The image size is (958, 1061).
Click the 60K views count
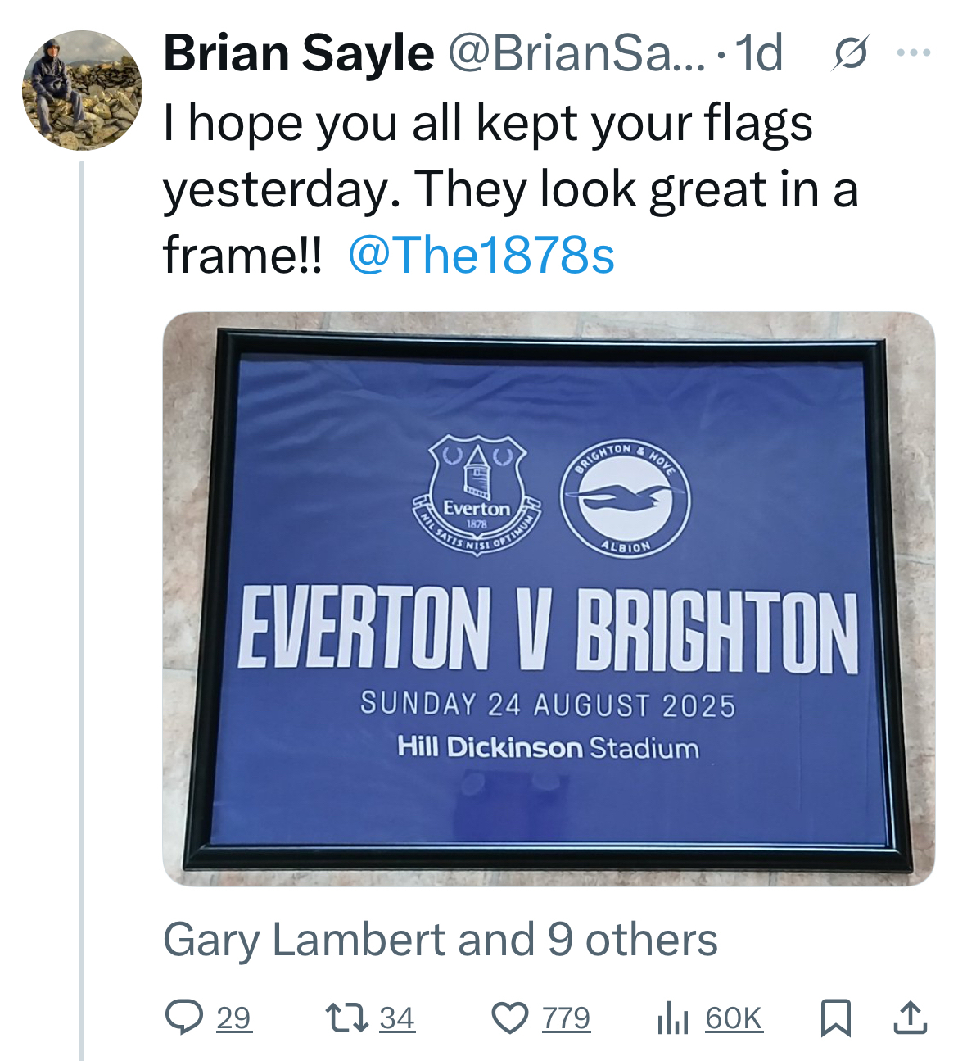click(734, 1018)
